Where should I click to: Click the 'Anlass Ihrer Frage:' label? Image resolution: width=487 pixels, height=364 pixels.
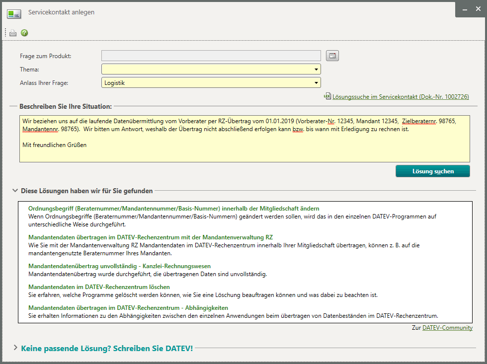click(44, 83)
